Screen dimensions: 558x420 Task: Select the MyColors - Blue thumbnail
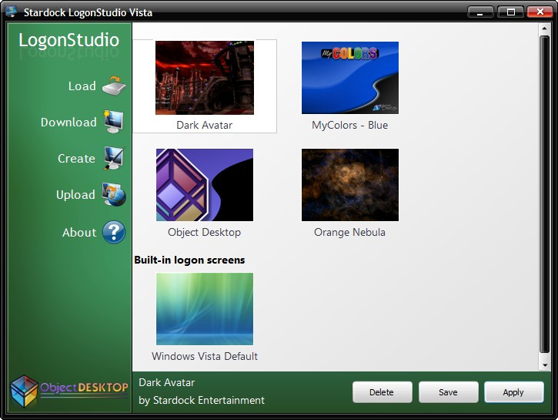pos(350,78)
